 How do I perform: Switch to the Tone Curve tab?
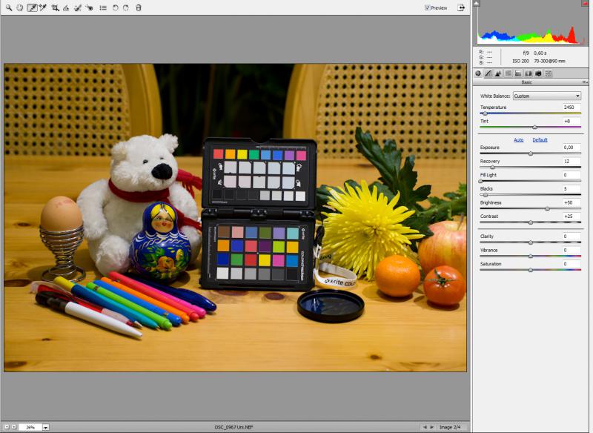[x=488, y=73]
